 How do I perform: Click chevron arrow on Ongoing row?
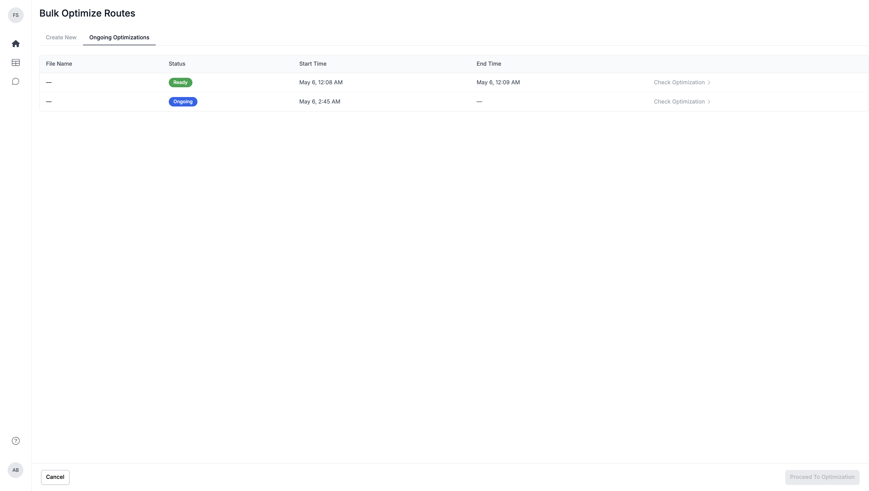click(x=709, y=102)
